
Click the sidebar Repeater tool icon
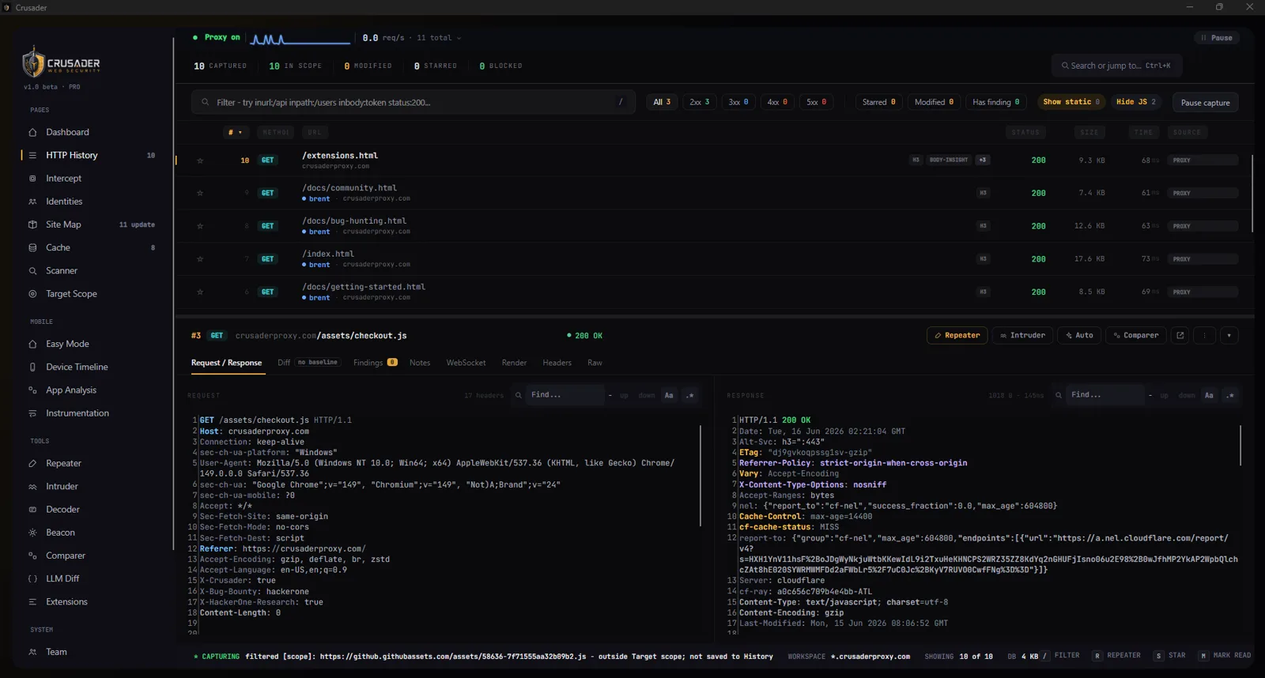[x=32, y=464]
